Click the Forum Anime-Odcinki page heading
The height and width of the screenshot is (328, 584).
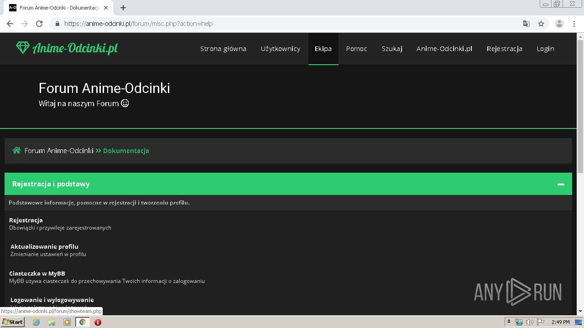pyautogui.click(x=104, y=88)
